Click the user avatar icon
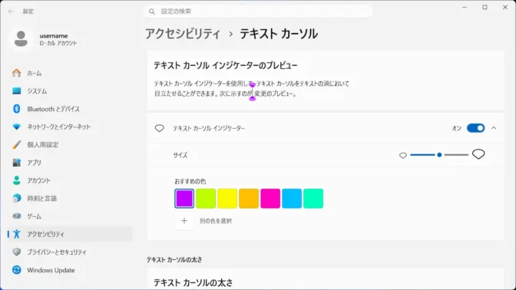 point(21,39)
